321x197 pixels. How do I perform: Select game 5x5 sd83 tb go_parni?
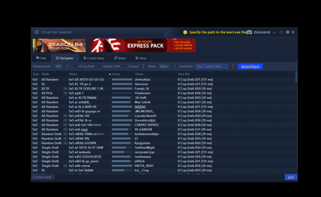163,161
